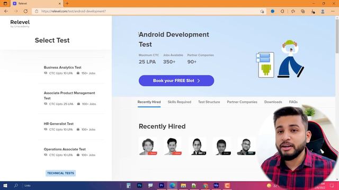339x190 pixels.
Task: Open the browser settings three-dots menu
Action: pos(333,11)
